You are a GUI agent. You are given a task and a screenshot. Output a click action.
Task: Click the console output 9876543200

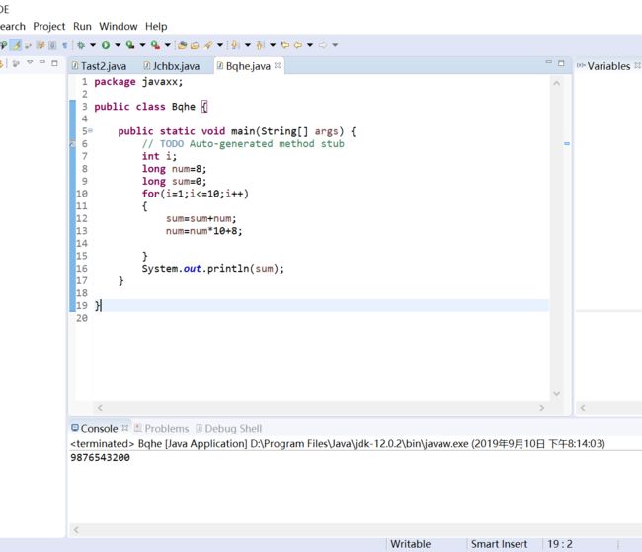point(101,457)
